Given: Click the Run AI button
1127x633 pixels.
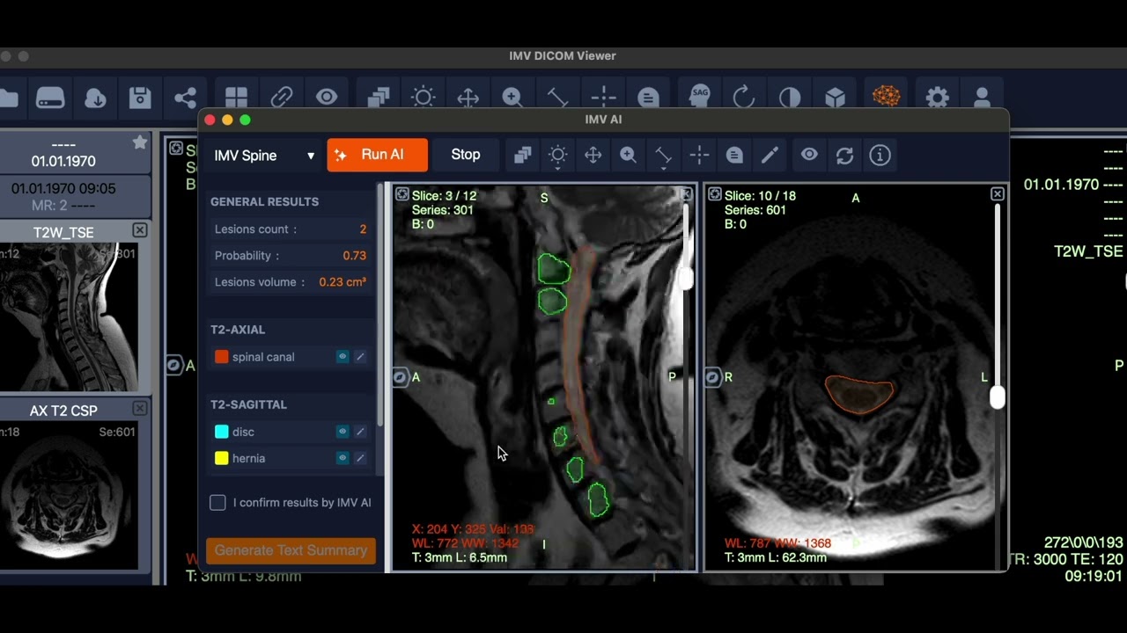Looking at the screenshot, I should 377,155.
